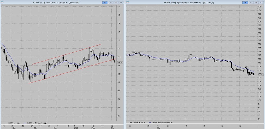The width and height of the screenshot is (265, 129).
Task: Minimize the Дневной chart window
Action: pos(111,3)
